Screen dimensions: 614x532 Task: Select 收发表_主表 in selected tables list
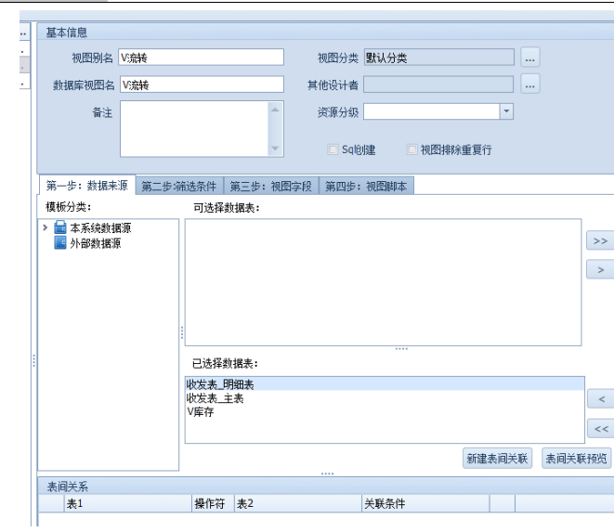coord(212,397)
